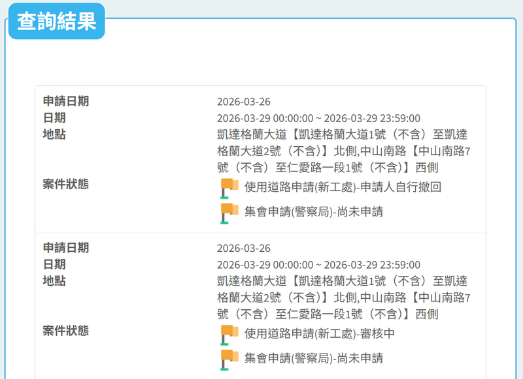This screenshot has width=523, height=379.
Task: Click the 案件狀態 label in second result
Action: pos(66,331)
